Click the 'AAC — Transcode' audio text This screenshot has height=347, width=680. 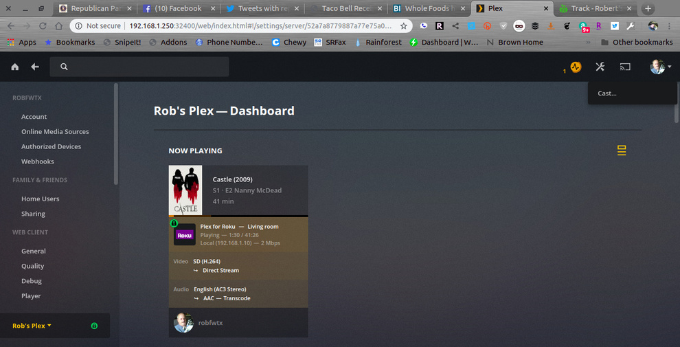[227, 298]
